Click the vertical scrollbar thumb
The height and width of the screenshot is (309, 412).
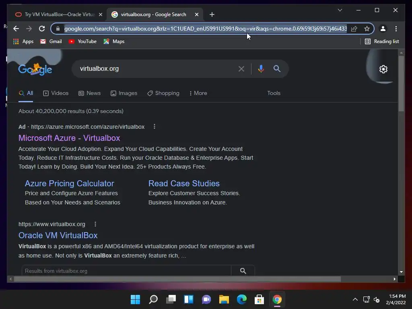(x=401, y=84)
